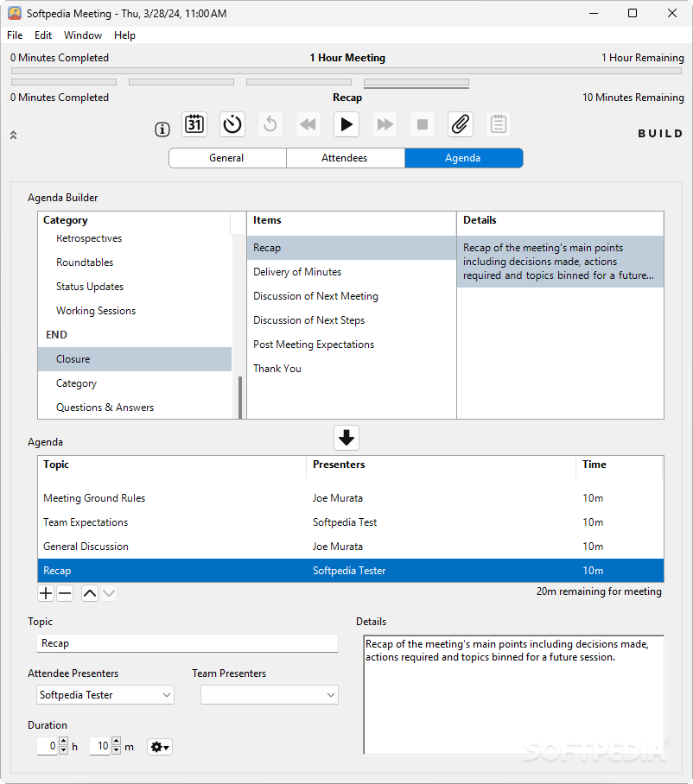Select General Discussion agenda row
Image resolution: width=693 pixels, height=784 pixels.
tap(351, 547)
